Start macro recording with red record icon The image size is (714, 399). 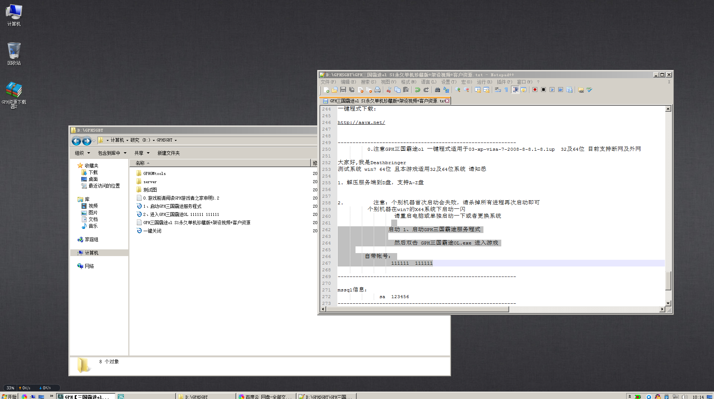coord(535,90)
